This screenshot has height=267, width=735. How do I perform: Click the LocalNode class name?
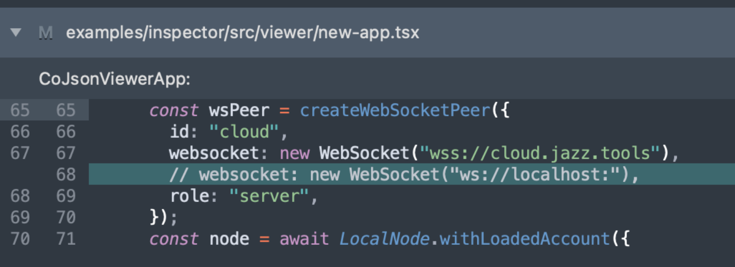point(384,239)
